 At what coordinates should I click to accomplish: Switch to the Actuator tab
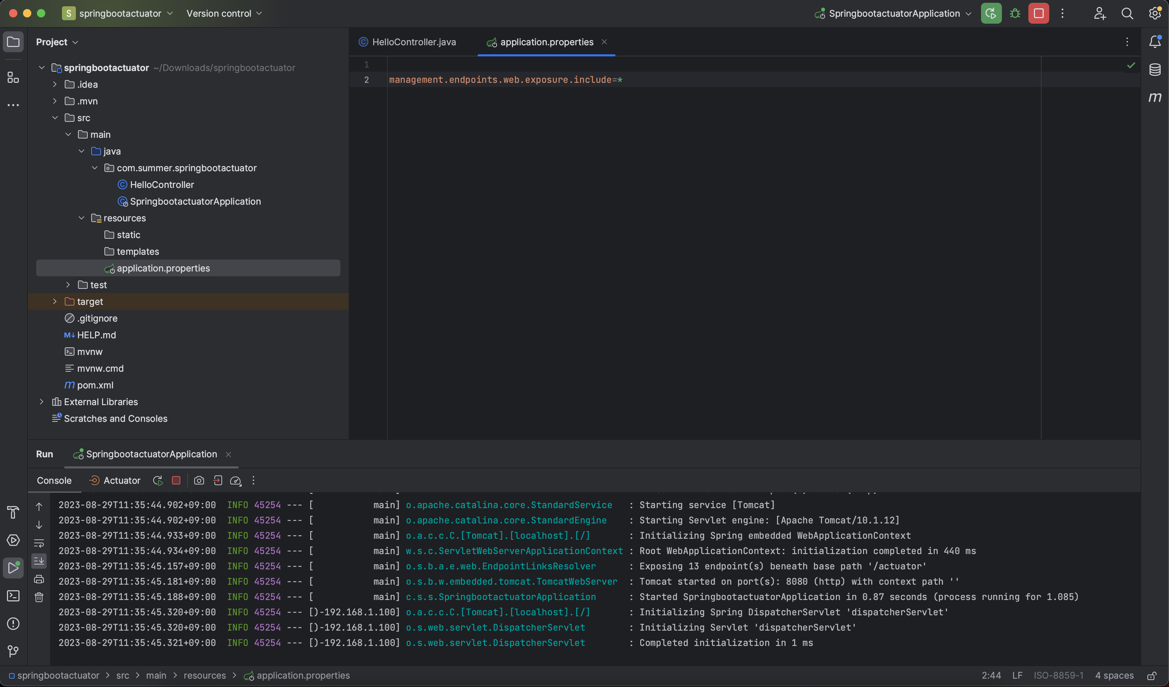pyautogui.click(x=115, y=481)
